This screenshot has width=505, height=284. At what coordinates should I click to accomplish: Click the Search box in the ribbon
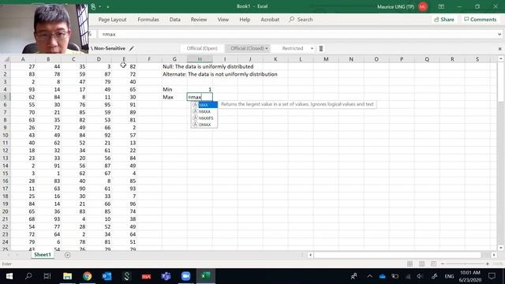pos(301,19)
